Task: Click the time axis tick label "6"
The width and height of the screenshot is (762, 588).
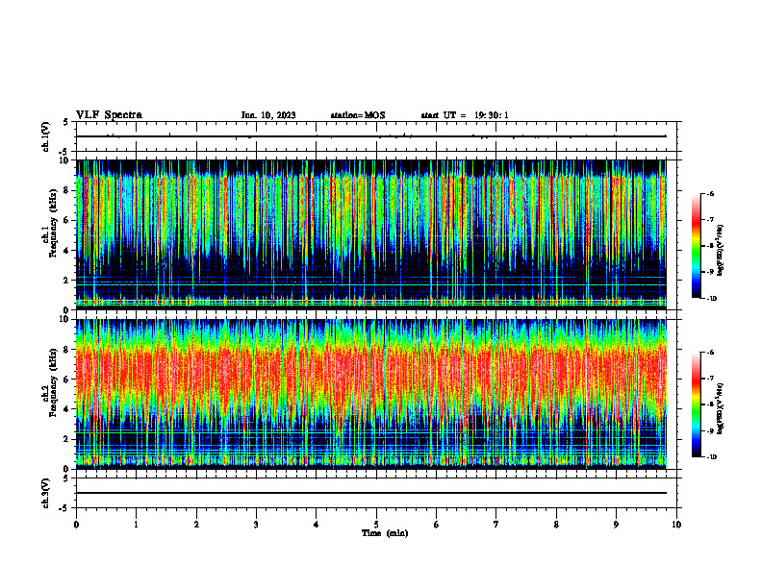Action: coord(437,525)
